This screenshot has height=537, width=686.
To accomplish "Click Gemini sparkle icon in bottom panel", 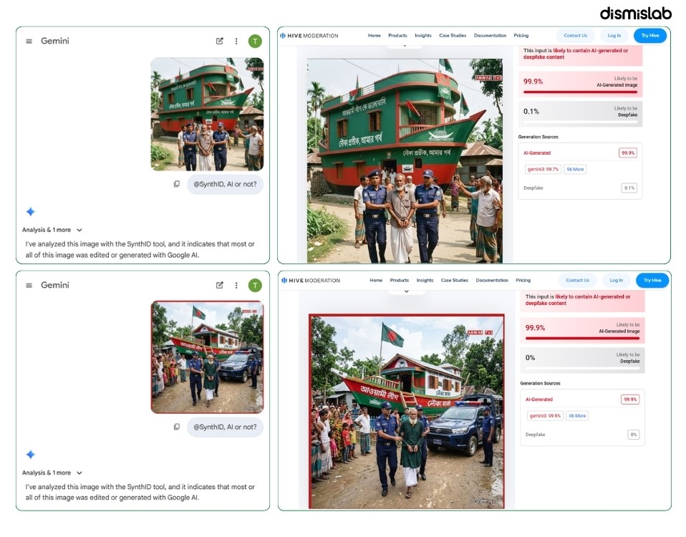I will (30, 455).
